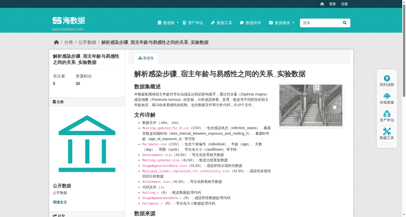Screen dimensions: 406x217
Task: Click the Development.xlsx filename
Action: point(157,155)
